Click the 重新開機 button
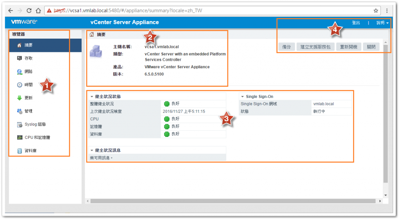This screenshot has height=220, width=400. pos(348,47)
